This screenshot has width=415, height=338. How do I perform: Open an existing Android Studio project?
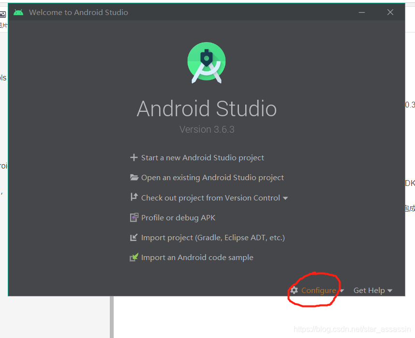coord(212,178)
